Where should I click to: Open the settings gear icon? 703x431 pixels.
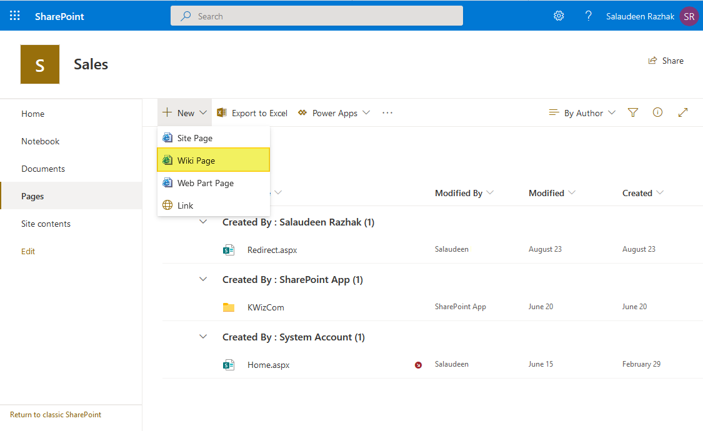pyautogui.click(x=559, y=16)
